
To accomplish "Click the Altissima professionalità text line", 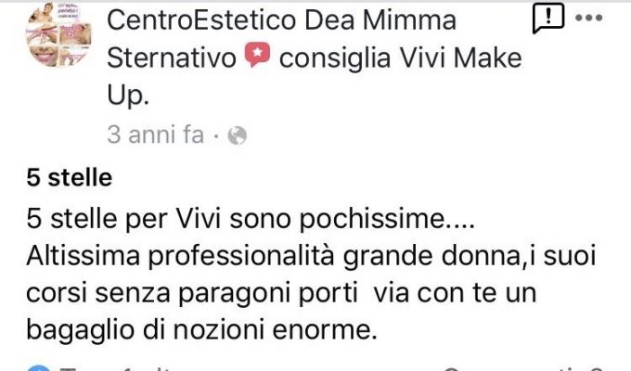I will [x=311, y=256].
